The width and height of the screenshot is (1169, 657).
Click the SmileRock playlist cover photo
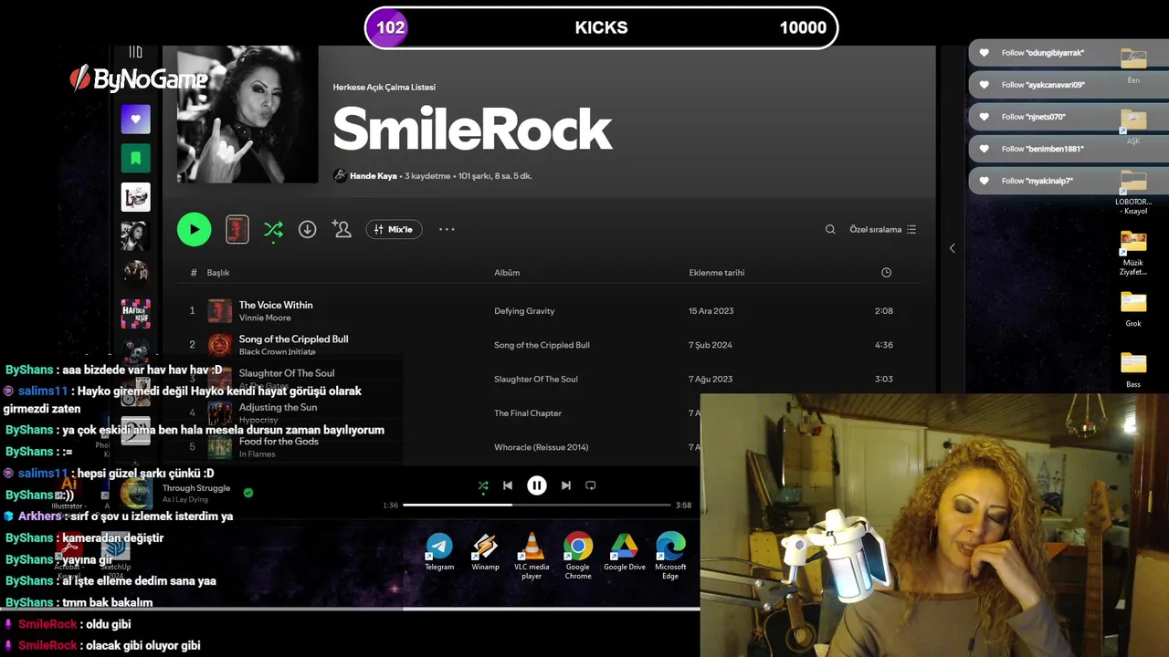click(x=247, y=114)
